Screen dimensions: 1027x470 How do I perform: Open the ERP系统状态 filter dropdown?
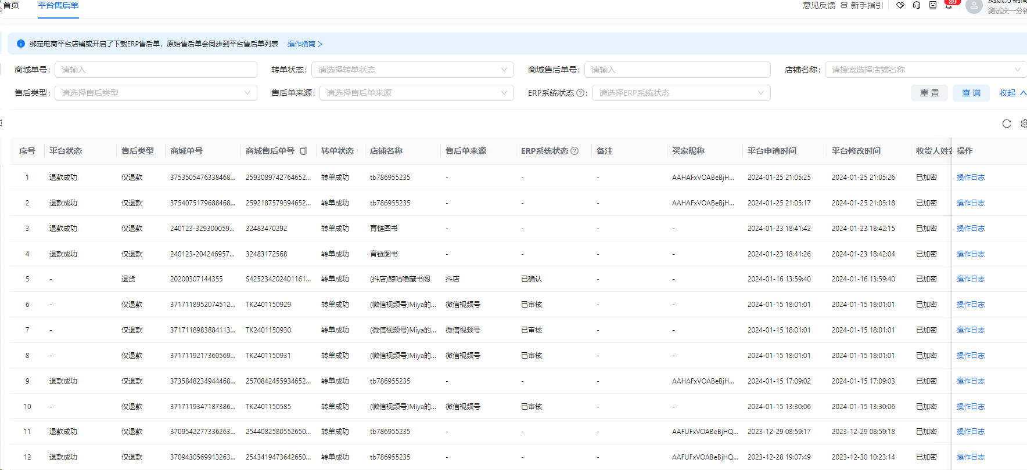pos(681,93)
